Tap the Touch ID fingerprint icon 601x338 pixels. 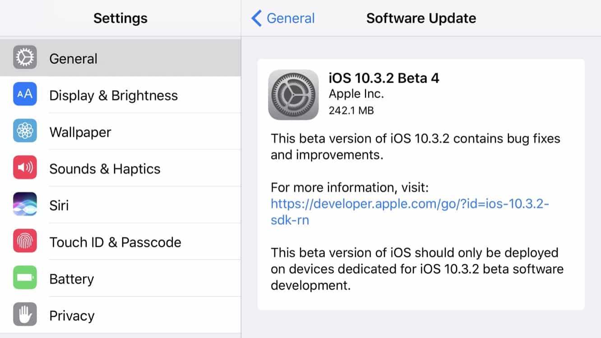[x=25, y=241]
